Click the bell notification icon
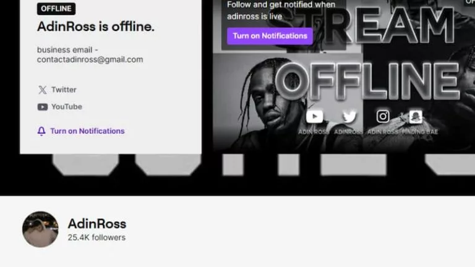The width and height of the screenshot is (475, 267). pos(41,131)
